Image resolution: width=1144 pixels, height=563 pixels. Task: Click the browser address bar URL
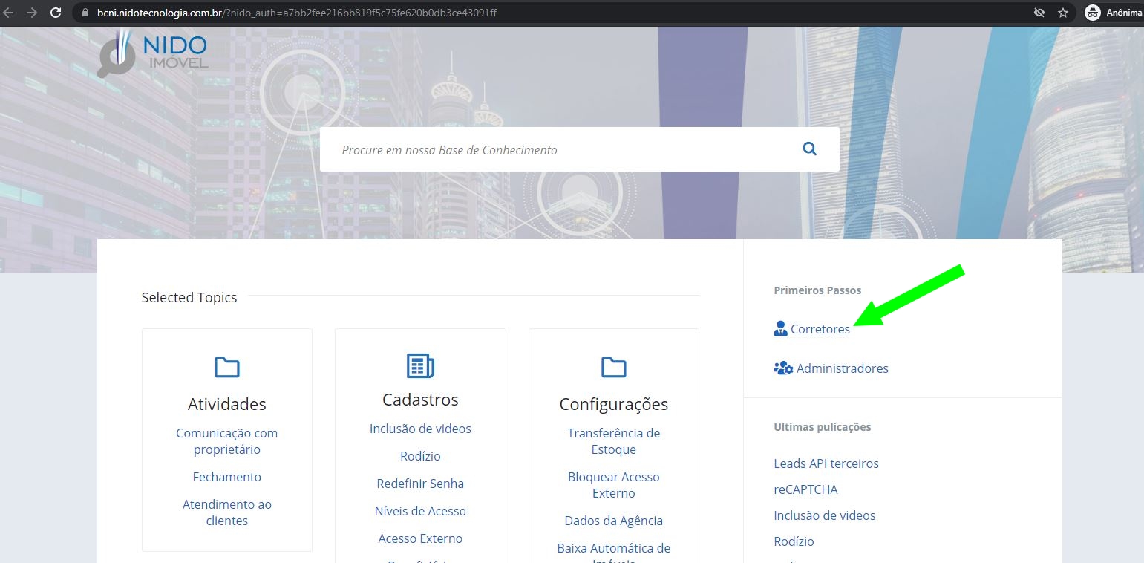[x=297, y=13]
